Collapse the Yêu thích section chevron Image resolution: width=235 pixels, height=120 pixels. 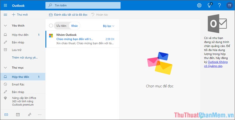coord(5,26)
